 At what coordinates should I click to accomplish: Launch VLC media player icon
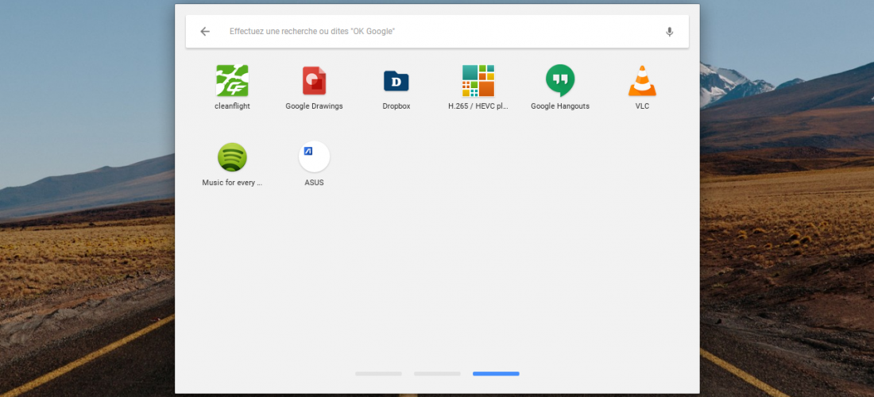(642, 81)
